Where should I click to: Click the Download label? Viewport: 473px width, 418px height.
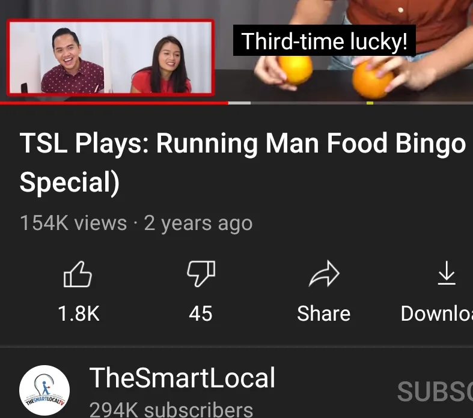(x=437, y=313)
